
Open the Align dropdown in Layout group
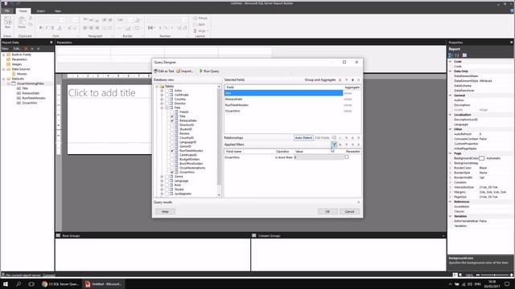pos(201,31)
